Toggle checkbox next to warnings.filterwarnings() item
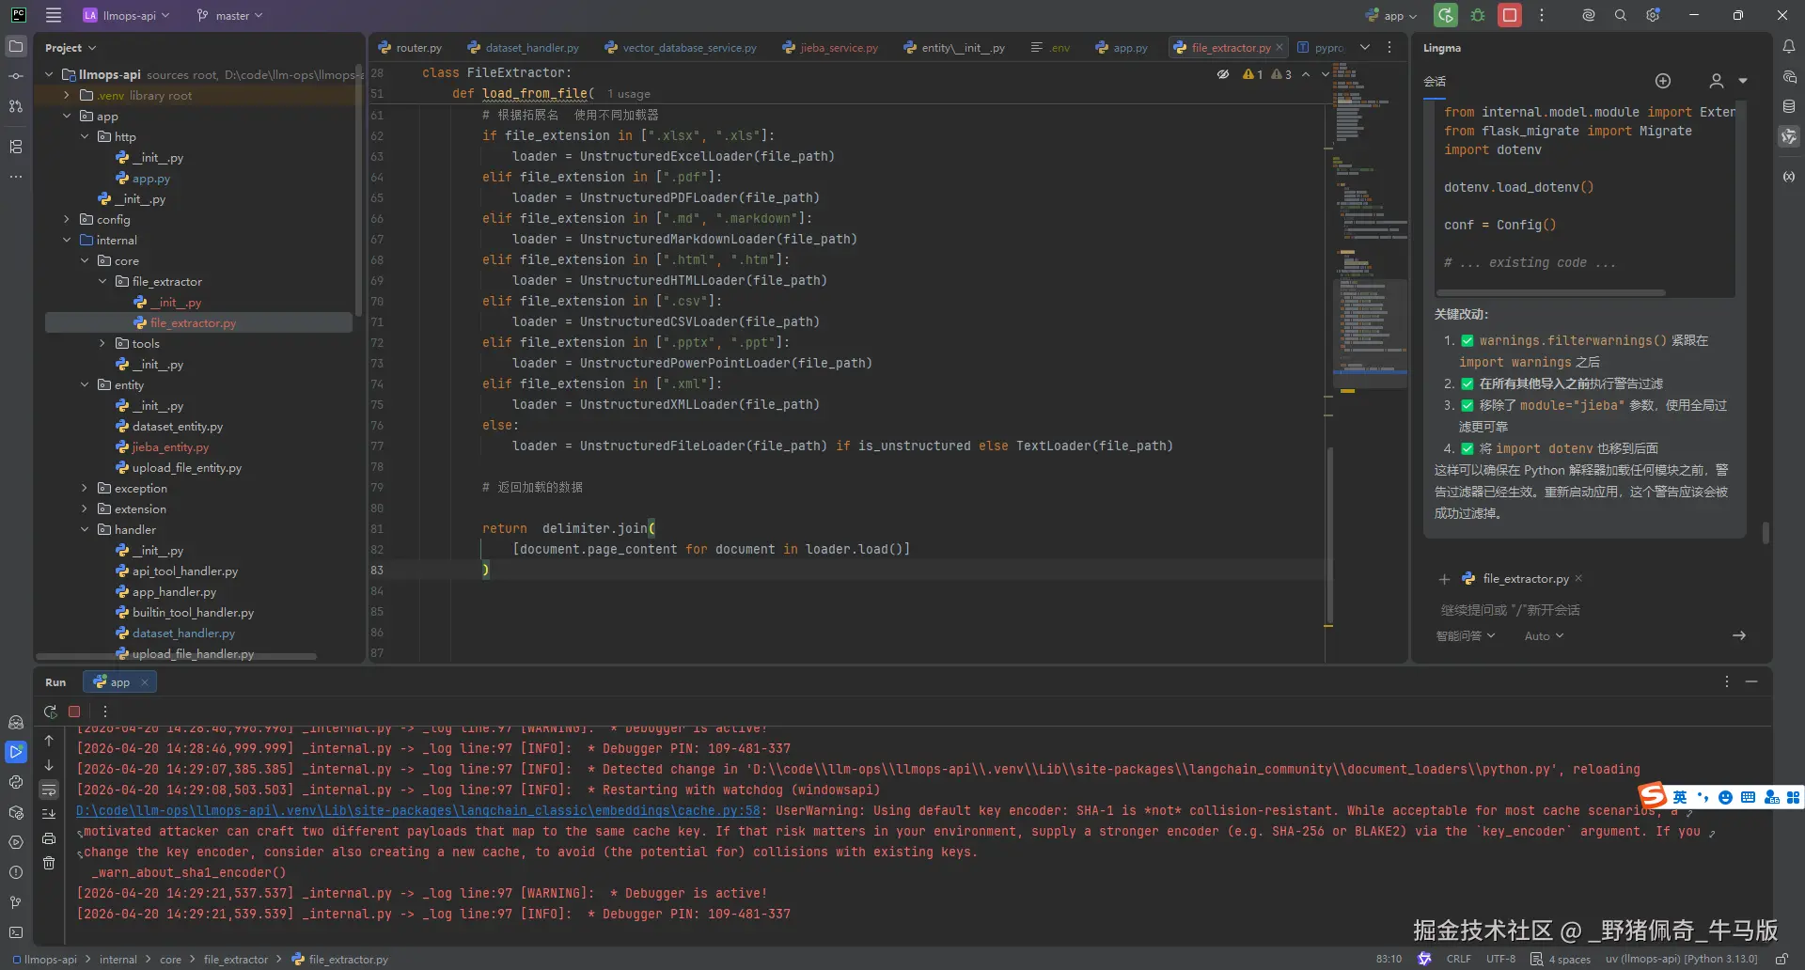 click(x=1467, y=341)
